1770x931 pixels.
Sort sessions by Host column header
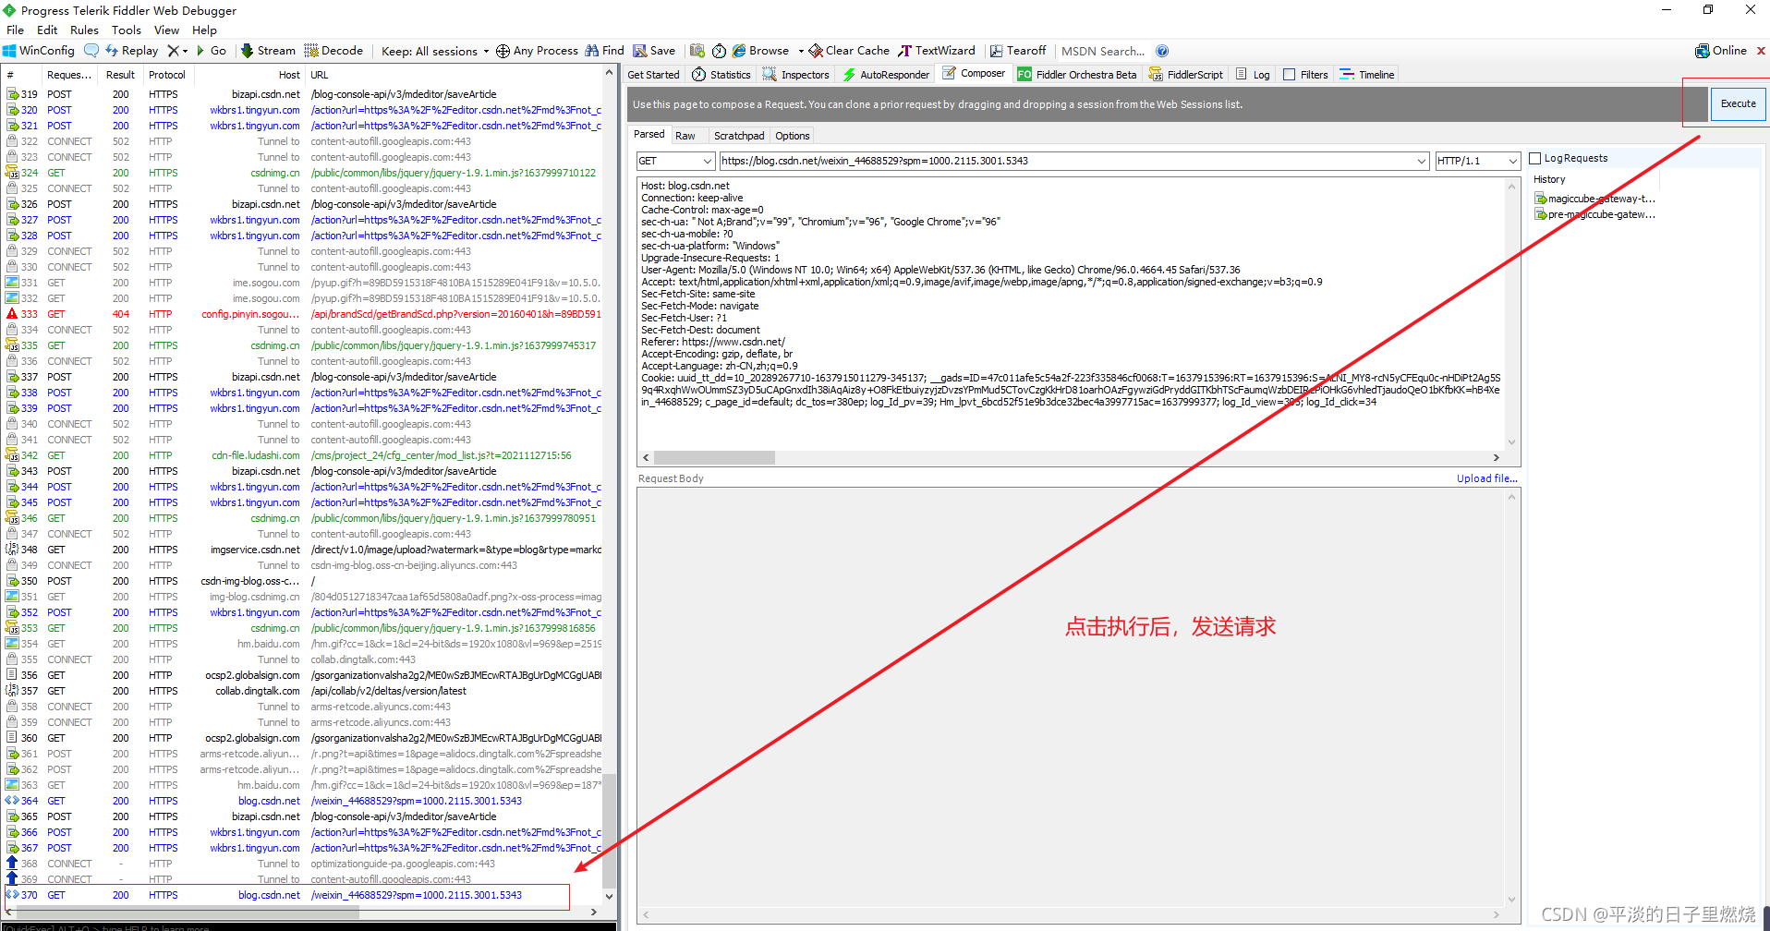coord(249,75)
